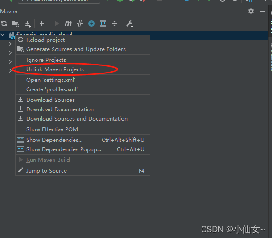Choose Download Sources menu entry

click(83, 100)
